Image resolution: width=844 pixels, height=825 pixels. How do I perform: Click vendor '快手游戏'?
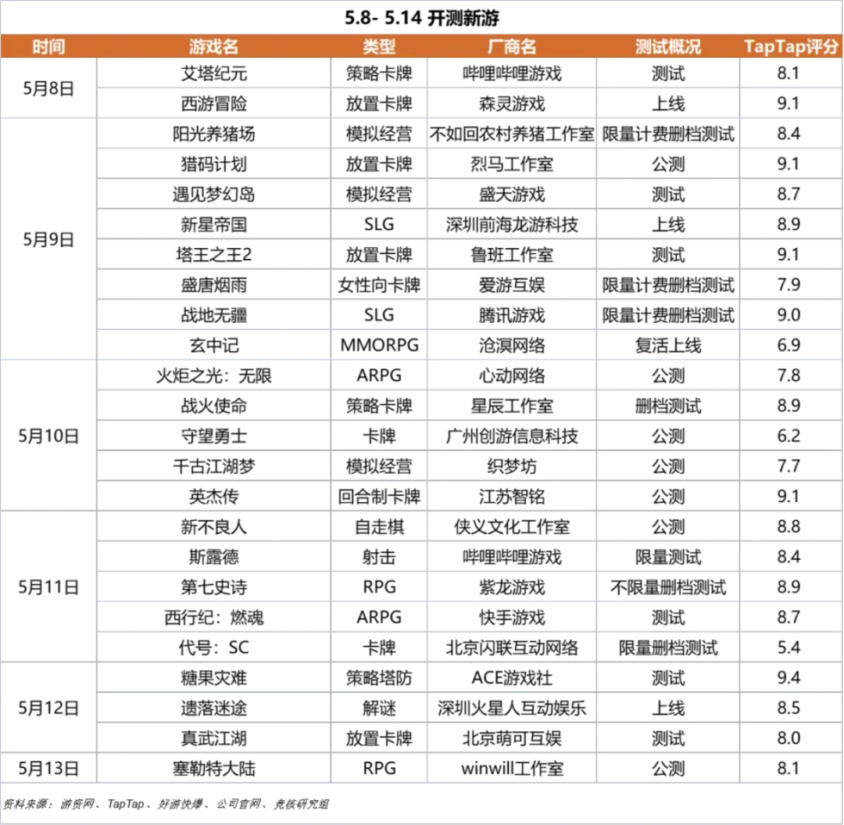point(512,617)
